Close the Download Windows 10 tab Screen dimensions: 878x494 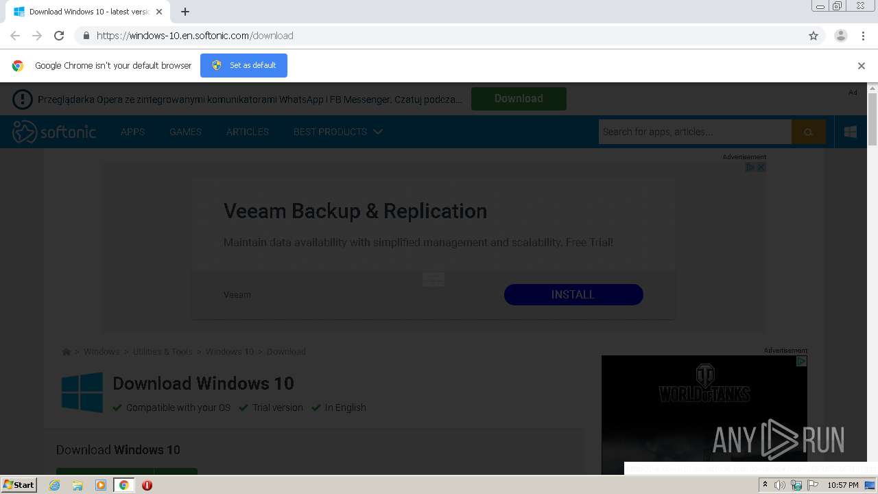coord(159,12)
